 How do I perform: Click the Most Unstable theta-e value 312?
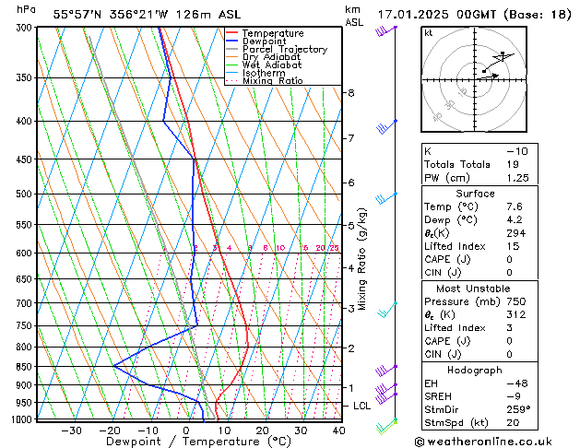tap(516, 314)
